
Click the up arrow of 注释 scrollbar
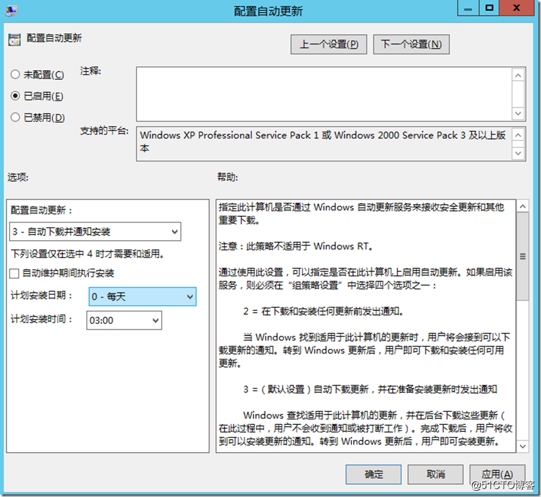click(x=518, y=75)
